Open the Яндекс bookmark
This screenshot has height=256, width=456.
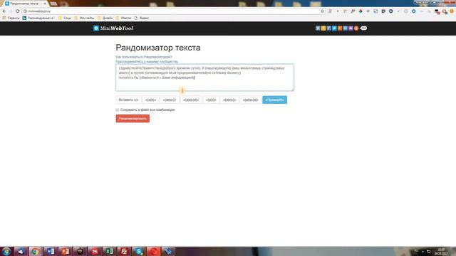tap(142, 18)
